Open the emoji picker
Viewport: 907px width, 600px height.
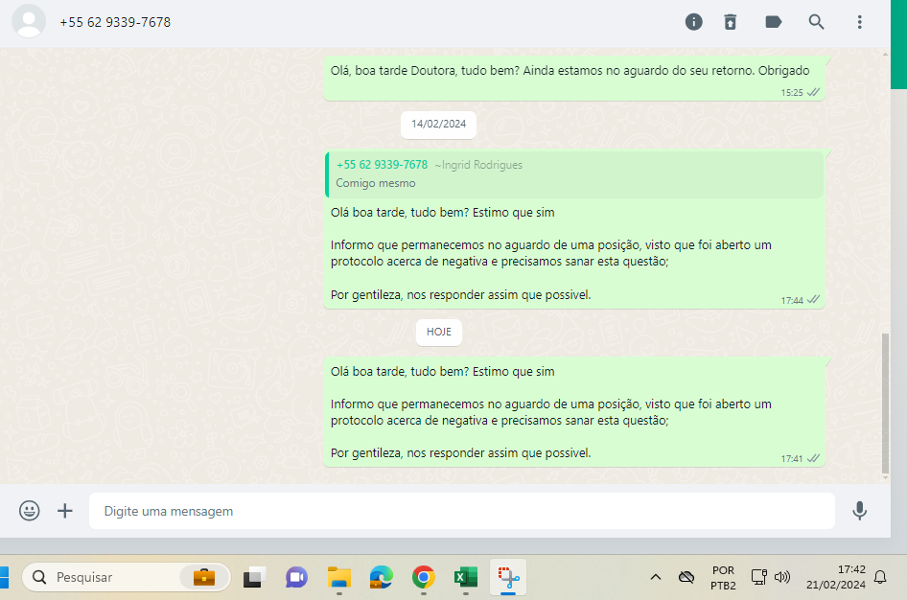(30, 511)
